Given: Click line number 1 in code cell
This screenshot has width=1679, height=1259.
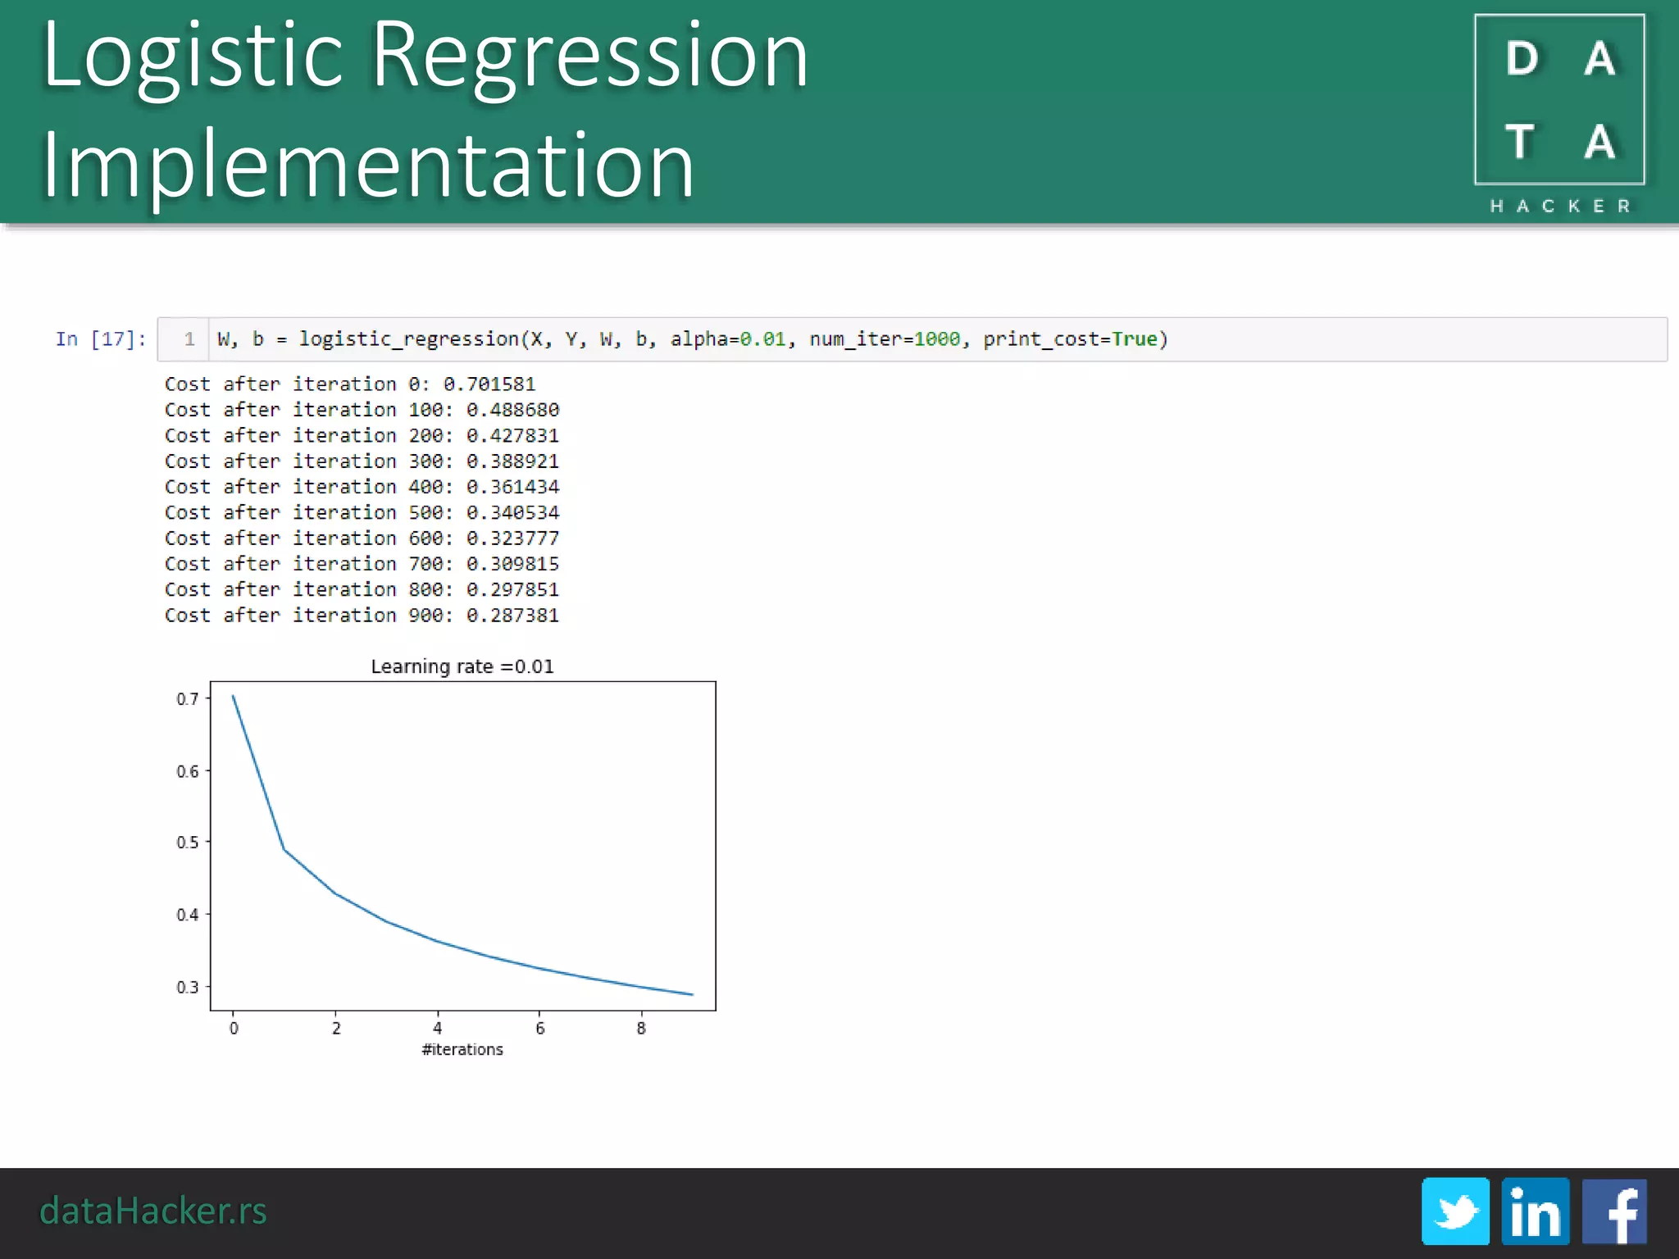Looking at the screenshot, I should click(189, 339).
